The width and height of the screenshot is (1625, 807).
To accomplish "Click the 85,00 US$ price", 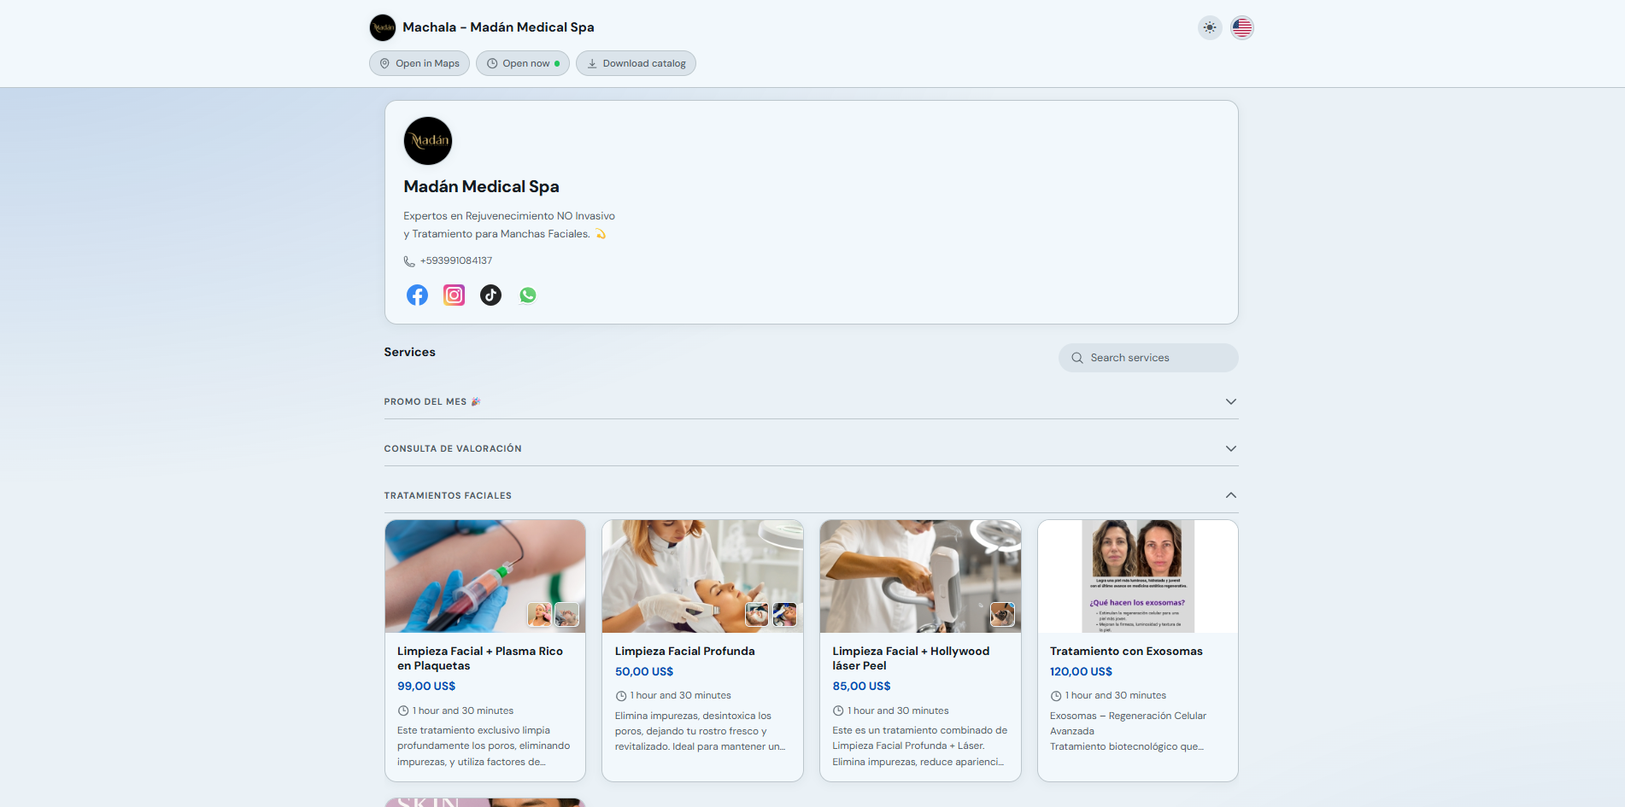I will 861,686.
